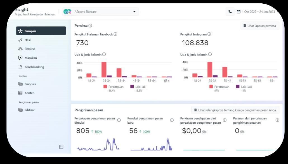The height and width of the screenshot is (164, 288).
Task: Click info icon for Percakapan pengiriman pesan dimulai
Action: (x=119, y=120)
